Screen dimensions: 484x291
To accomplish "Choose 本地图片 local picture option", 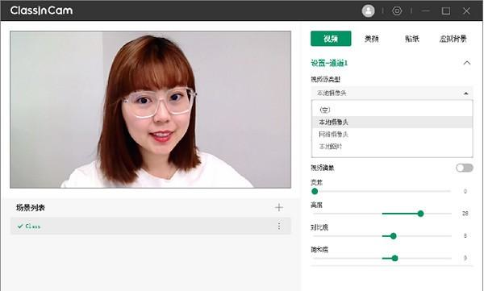I will tap(392, 146).
